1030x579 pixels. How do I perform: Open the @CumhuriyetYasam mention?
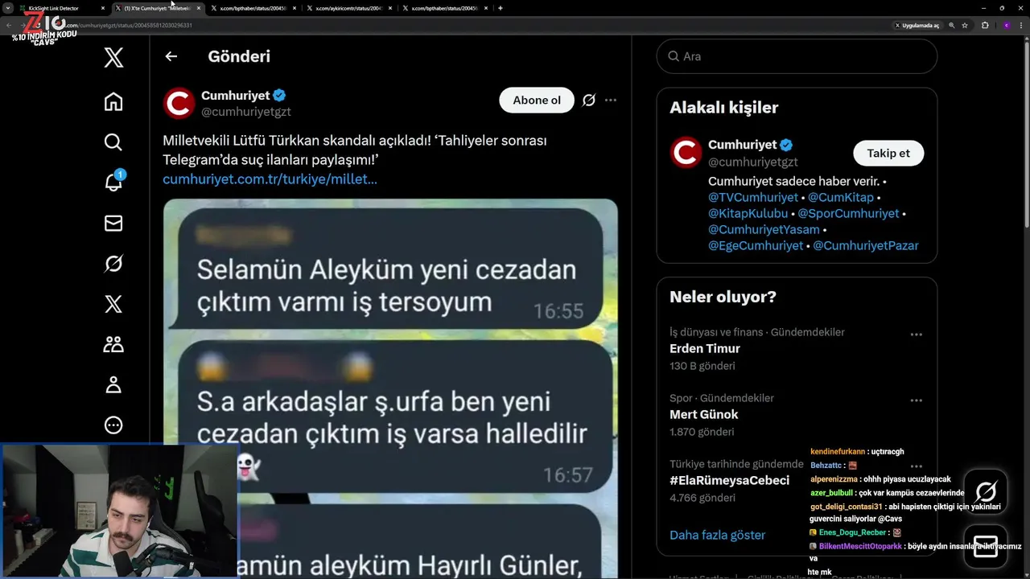(x=764, y=229)
